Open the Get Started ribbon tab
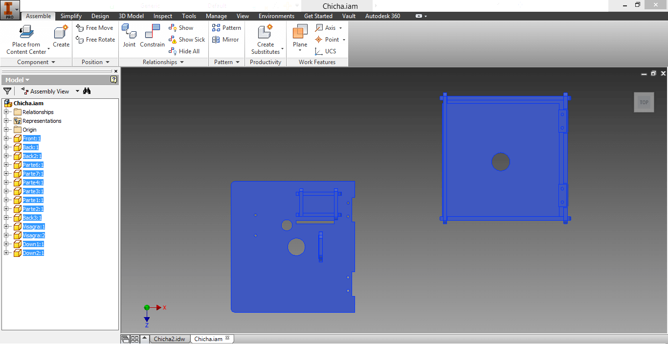This screenshot has height=344, width=668. tap(318, 16)
